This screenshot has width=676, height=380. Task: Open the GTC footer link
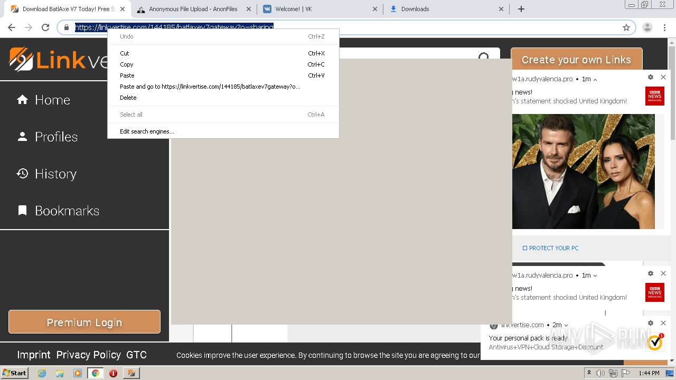pos(136,355)
